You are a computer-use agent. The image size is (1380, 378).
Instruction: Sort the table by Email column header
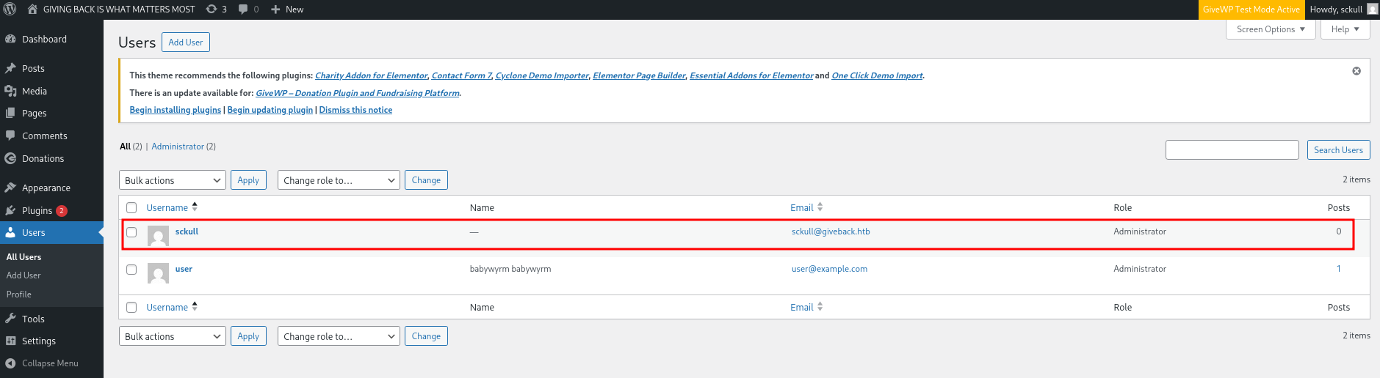click(x=802, y=208)
